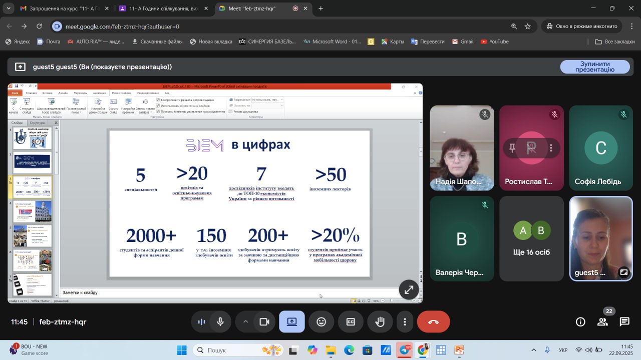
Task: Leave the call with red hang-up button
Action: 433,322
